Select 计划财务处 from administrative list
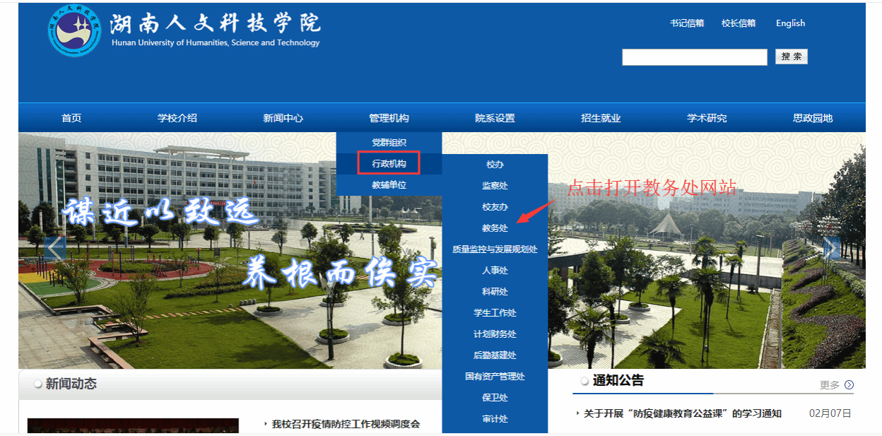 point(495,334)
